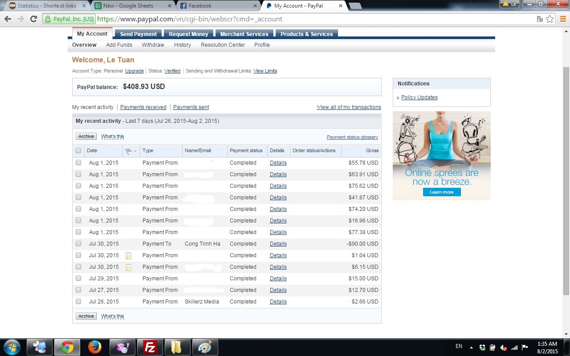The width and height of the screenshot is (570, 356).
Task: Reload the PayPal page
Action: click(x=33, y=19)
